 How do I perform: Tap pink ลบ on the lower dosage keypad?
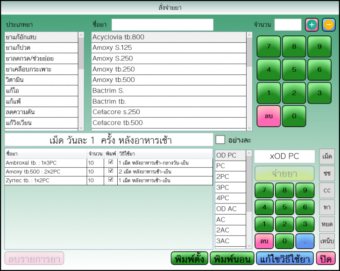tap(264, 241)
